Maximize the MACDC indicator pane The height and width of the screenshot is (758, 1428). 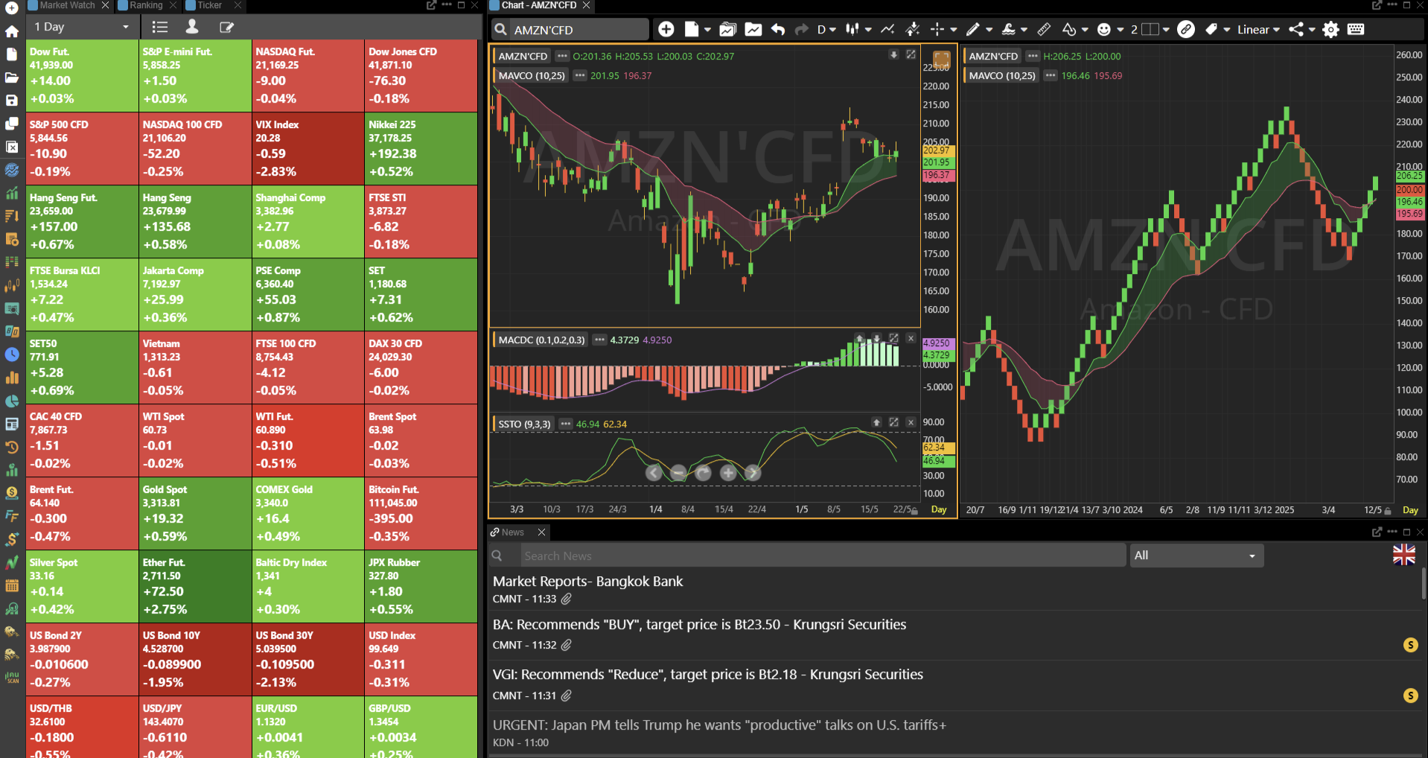[893, 338]
